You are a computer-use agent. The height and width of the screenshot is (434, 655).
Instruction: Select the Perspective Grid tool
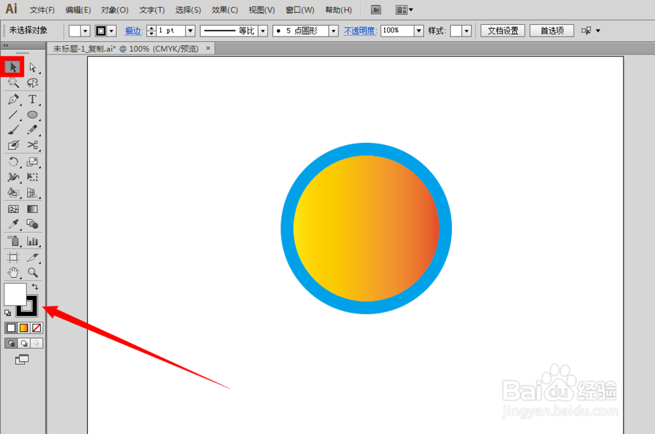[33, 192]
